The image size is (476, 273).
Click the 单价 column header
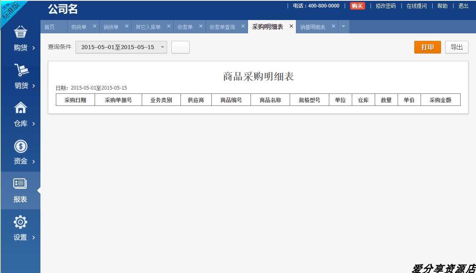pos(409,100)
